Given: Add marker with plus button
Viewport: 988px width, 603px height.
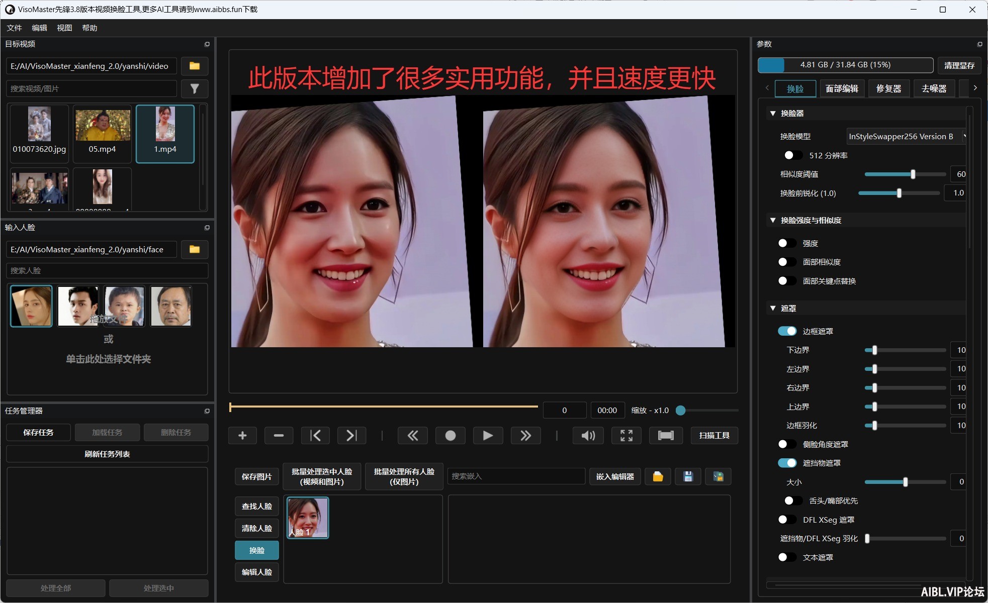Looking at the screenshot, I should pyautogui.click(x=242, y=435).
